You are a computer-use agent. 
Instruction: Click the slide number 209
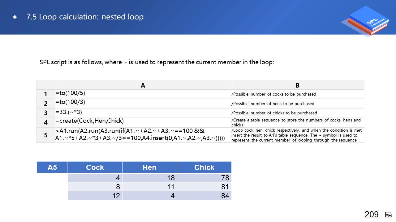(372, 215)
